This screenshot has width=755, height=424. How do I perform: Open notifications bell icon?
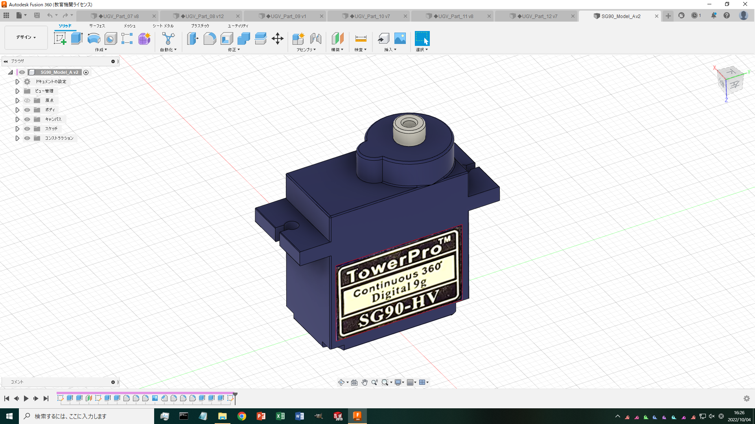pyautogui.click(x=713, y=15)
